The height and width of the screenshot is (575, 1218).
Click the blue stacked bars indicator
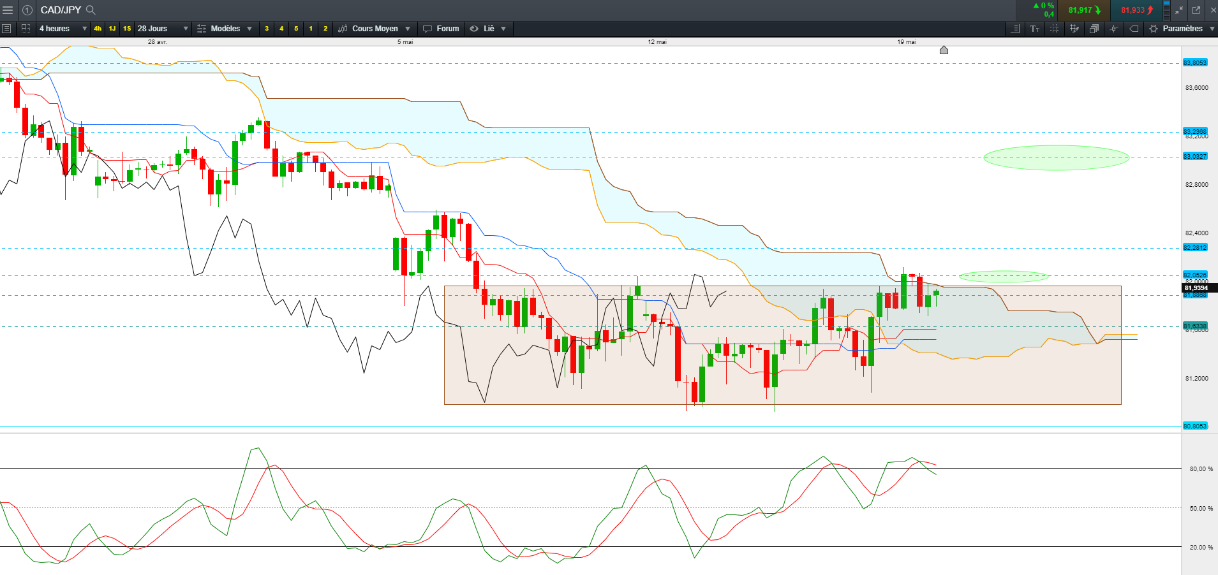[1166, 10]
